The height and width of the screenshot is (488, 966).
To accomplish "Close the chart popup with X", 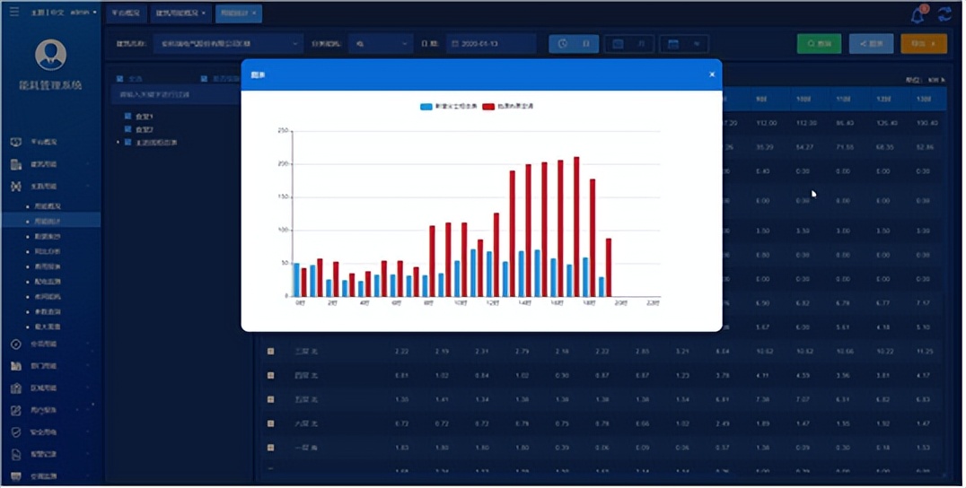I will 712,74.
